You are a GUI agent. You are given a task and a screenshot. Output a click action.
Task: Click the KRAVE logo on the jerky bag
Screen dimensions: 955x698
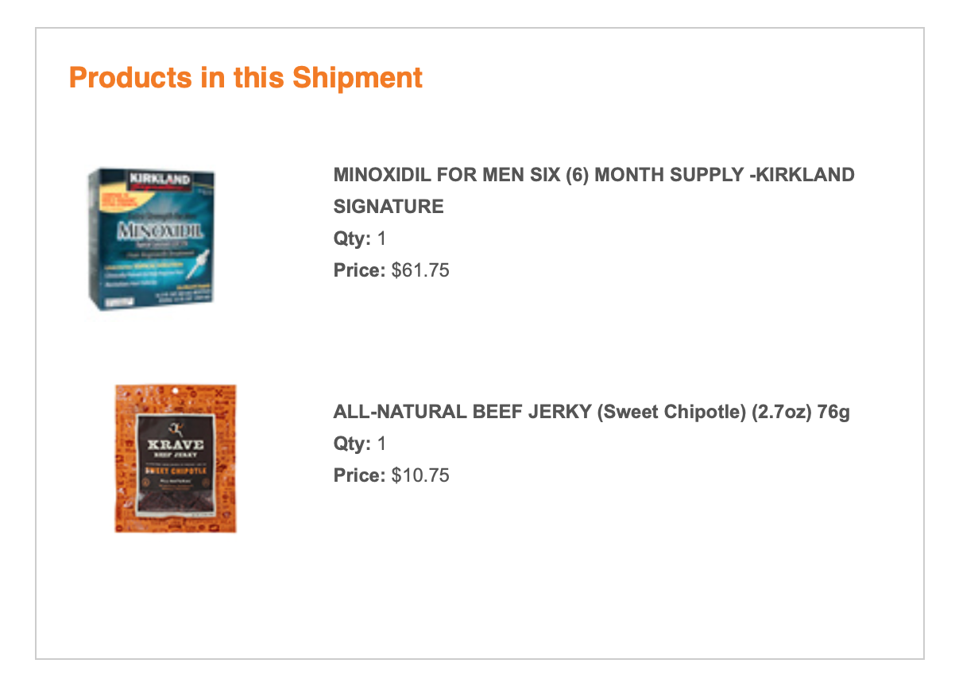point(176,444)
